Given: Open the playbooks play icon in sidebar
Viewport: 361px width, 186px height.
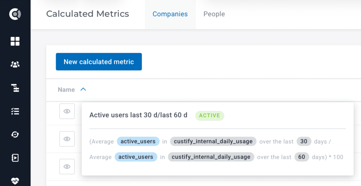Looking at the screenshot, I should tap(15, 158).
